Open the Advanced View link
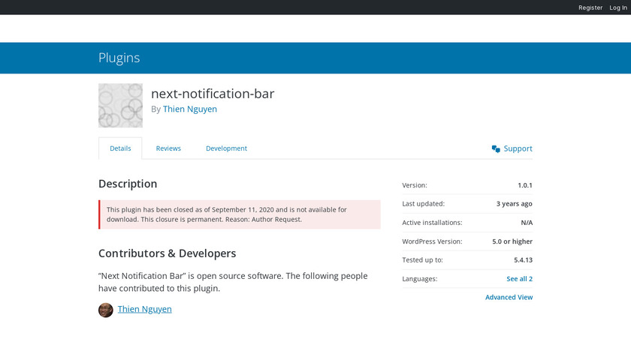 point(509,297)
